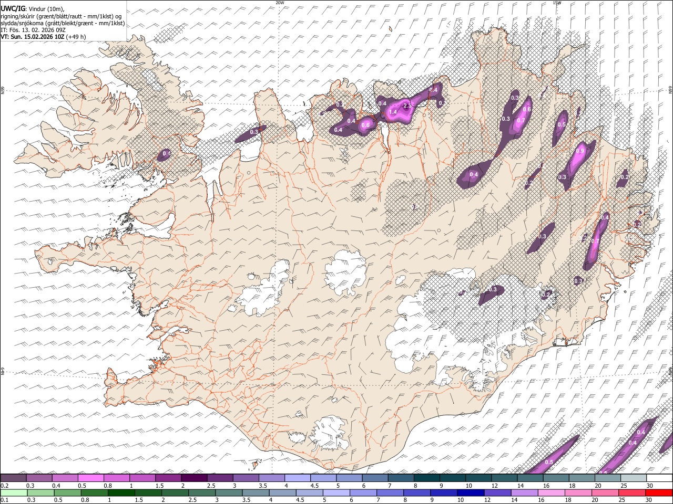Pick the red 25 swatch in lower legend
This screenshot has width=673, height=504.
coord(631,493)
